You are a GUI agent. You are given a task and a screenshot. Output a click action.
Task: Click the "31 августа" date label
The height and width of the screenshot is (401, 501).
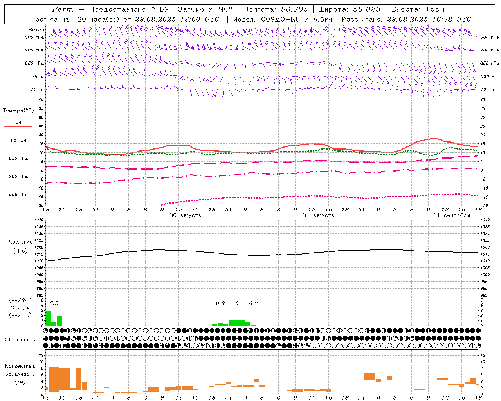(319, 215)
